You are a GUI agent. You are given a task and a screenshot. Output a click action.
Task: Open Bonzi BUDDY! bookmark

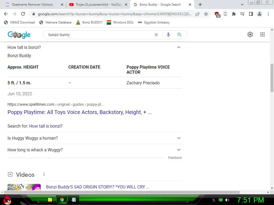coord(89,22)
